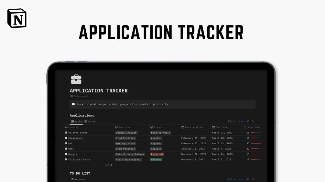The image size is (325, 182).
Task: Click due date April 1, 2023
Action: point(222,159)
